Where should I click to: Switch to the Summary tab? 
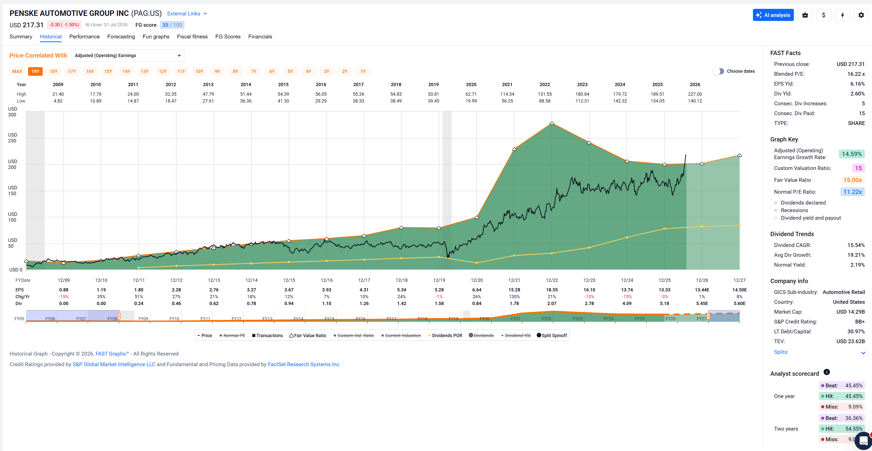21,37
